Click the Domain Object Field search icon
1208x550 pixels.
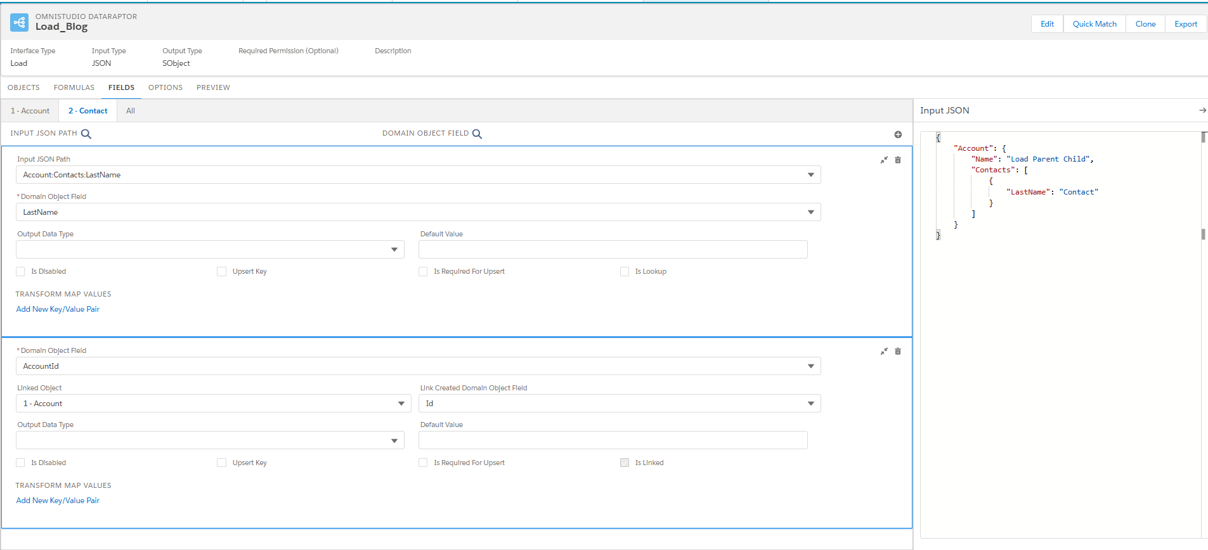477,134
